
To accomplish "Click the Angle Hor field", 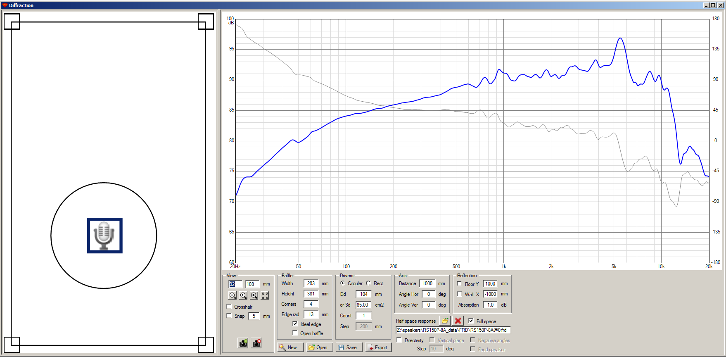I will [429, 294].
